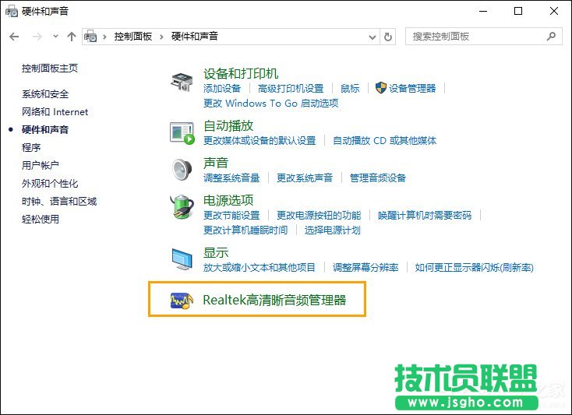Expand the address bar history dropdown
572x415 pixels.
(372, 37)
